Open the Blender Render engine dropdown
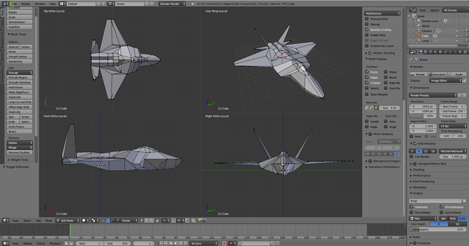The width and height of the screenshot is (469, 246). pyautogui.click(x=172, y=4)
